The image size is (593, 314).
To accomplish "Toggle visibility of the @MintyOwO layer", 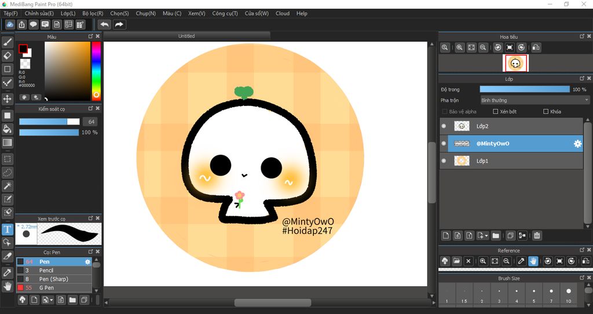I will pyautogui.click(x=444, y=143).
